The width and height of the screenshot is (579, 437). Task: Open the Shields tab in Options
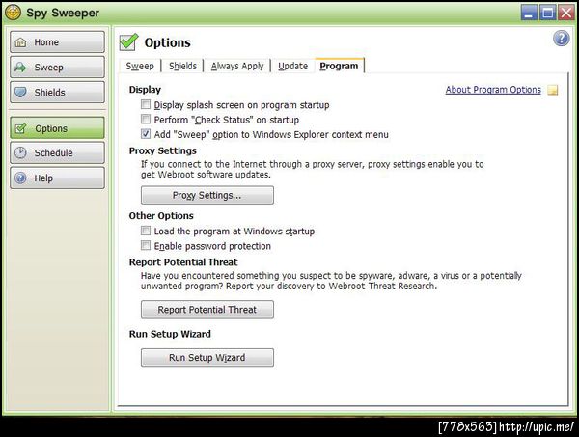(182, 66)
